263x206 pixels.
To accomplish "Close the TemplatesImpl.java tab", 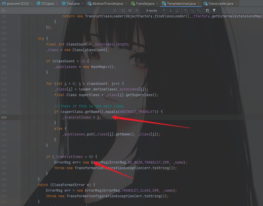I will (199, 3).
